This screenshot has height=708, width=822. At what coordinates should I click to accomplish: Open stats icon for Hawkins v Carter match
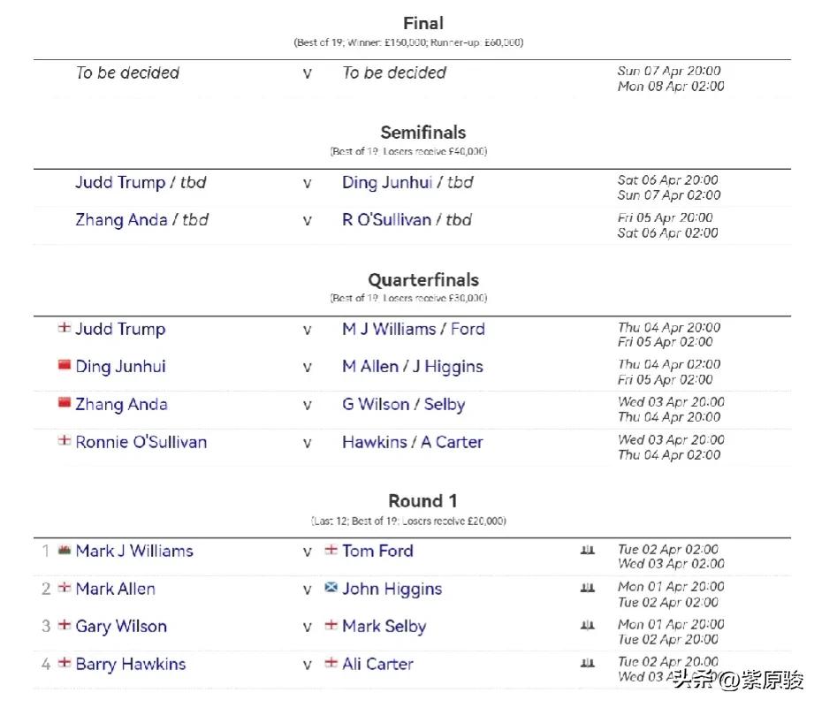coord(587,664)
